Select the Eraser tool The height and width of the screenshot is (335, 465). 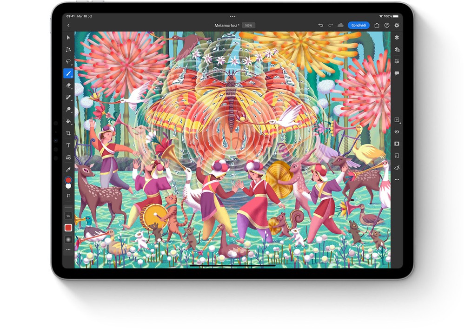pyautogui.click(x=68, y=85)
